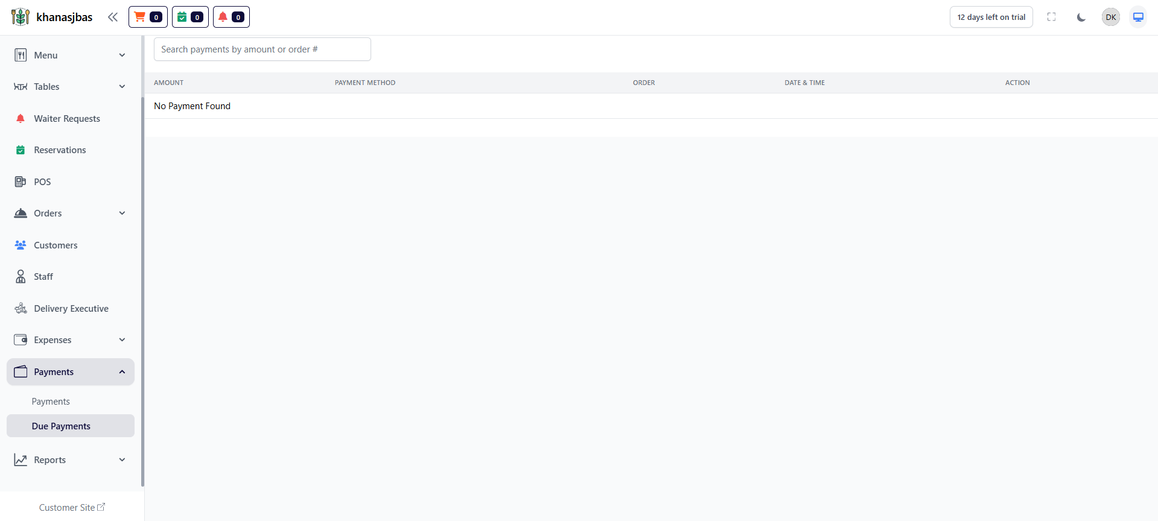Click the sidebar vertical scrollbar
The image size is (1158, 521).
tap(142, 291)
